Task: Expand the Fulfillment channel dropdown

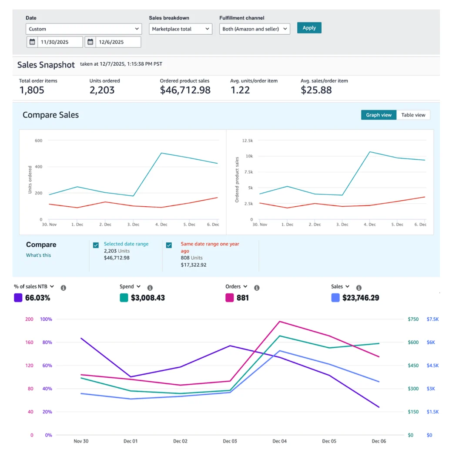Action: click(x=255, y=29)
